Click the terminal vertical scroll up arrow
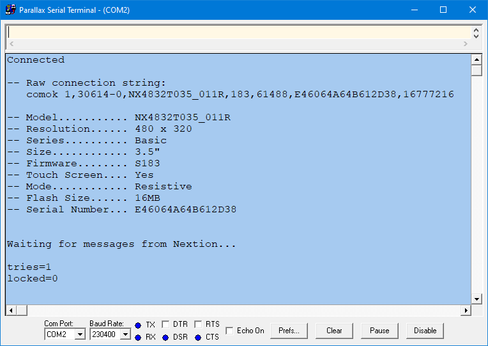The width and height of the screenshot is (488, 346). coord(476,59)
